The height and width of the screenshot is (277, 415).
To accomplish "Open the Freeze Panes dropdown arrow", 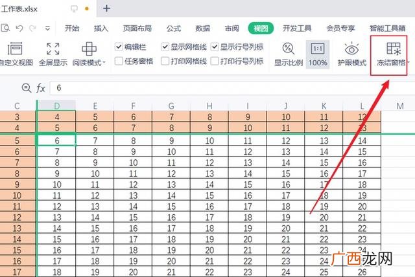I will [x=408, y=63].
